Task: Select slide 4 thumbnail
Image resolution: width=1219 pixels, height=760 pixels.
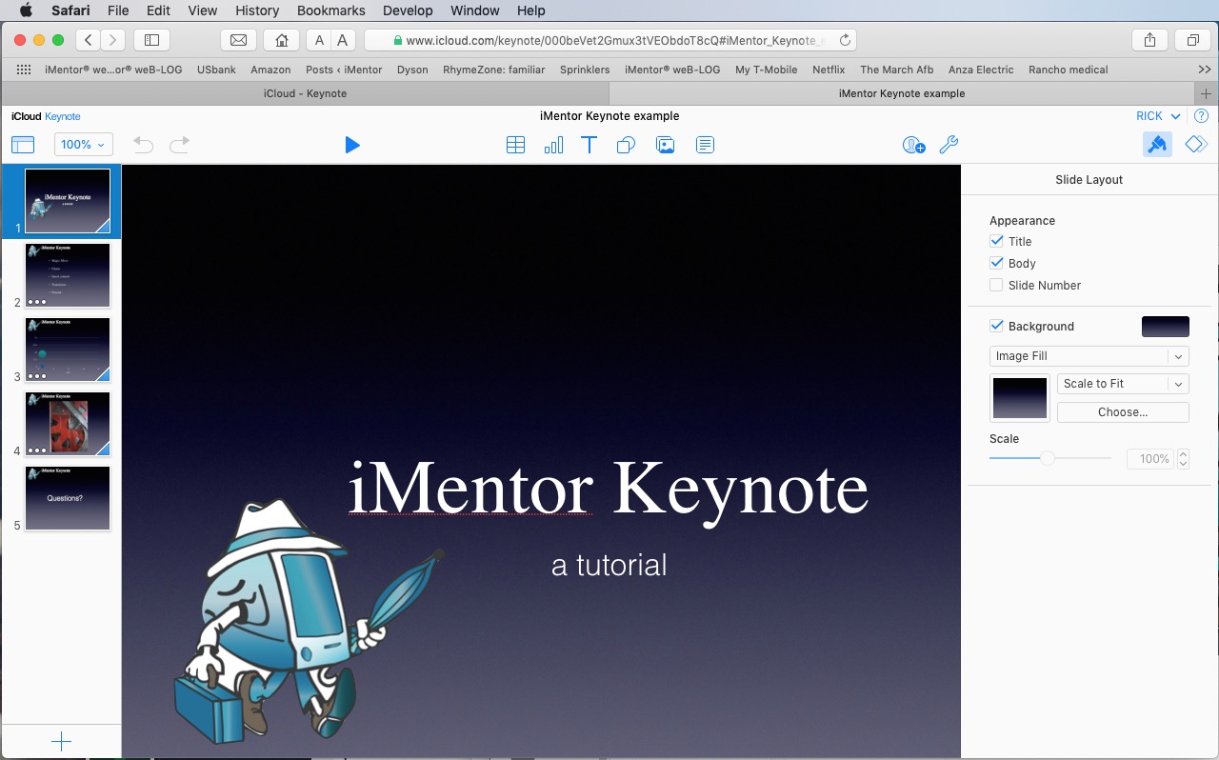Action: point(68,424)
